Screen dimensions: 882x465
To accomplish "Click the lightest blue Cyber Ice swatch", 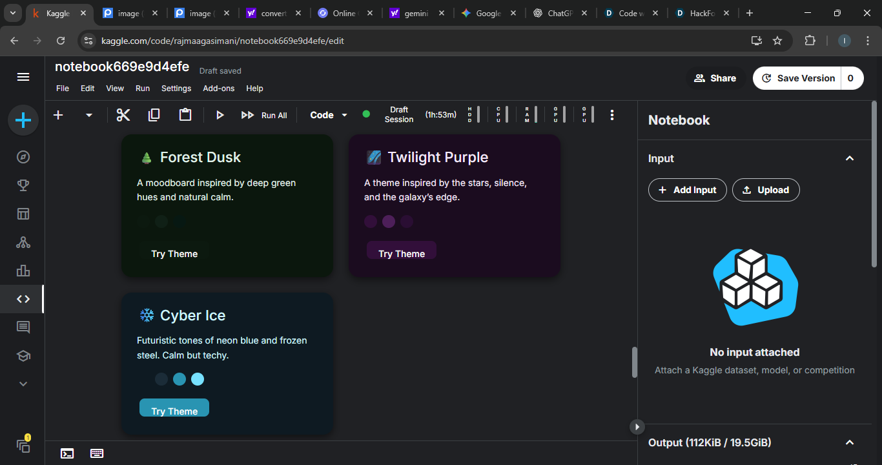I will [198, 379].
